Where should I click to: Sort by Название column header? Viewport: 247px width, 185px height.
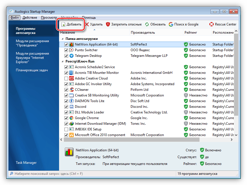[94, 33]
